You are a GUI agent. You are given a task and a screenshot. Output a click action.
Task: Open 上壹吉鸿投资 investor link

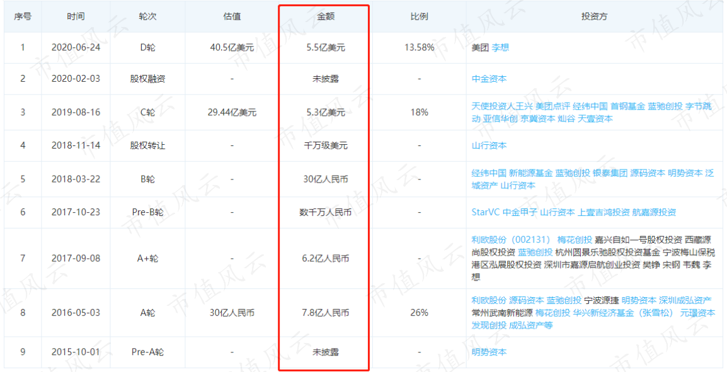coord(603,212)
